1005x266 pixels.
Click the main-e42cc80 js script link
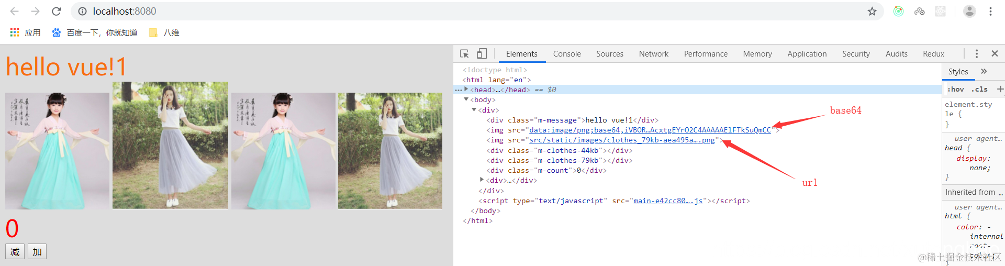(x=668, y=201)
